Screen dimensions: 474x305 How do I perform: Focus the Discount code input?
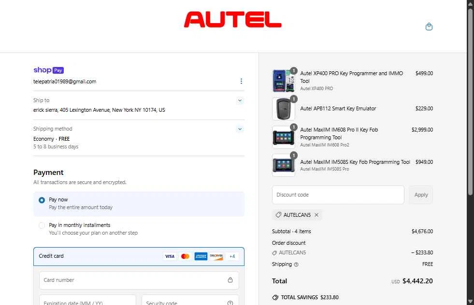pos(338,195)
